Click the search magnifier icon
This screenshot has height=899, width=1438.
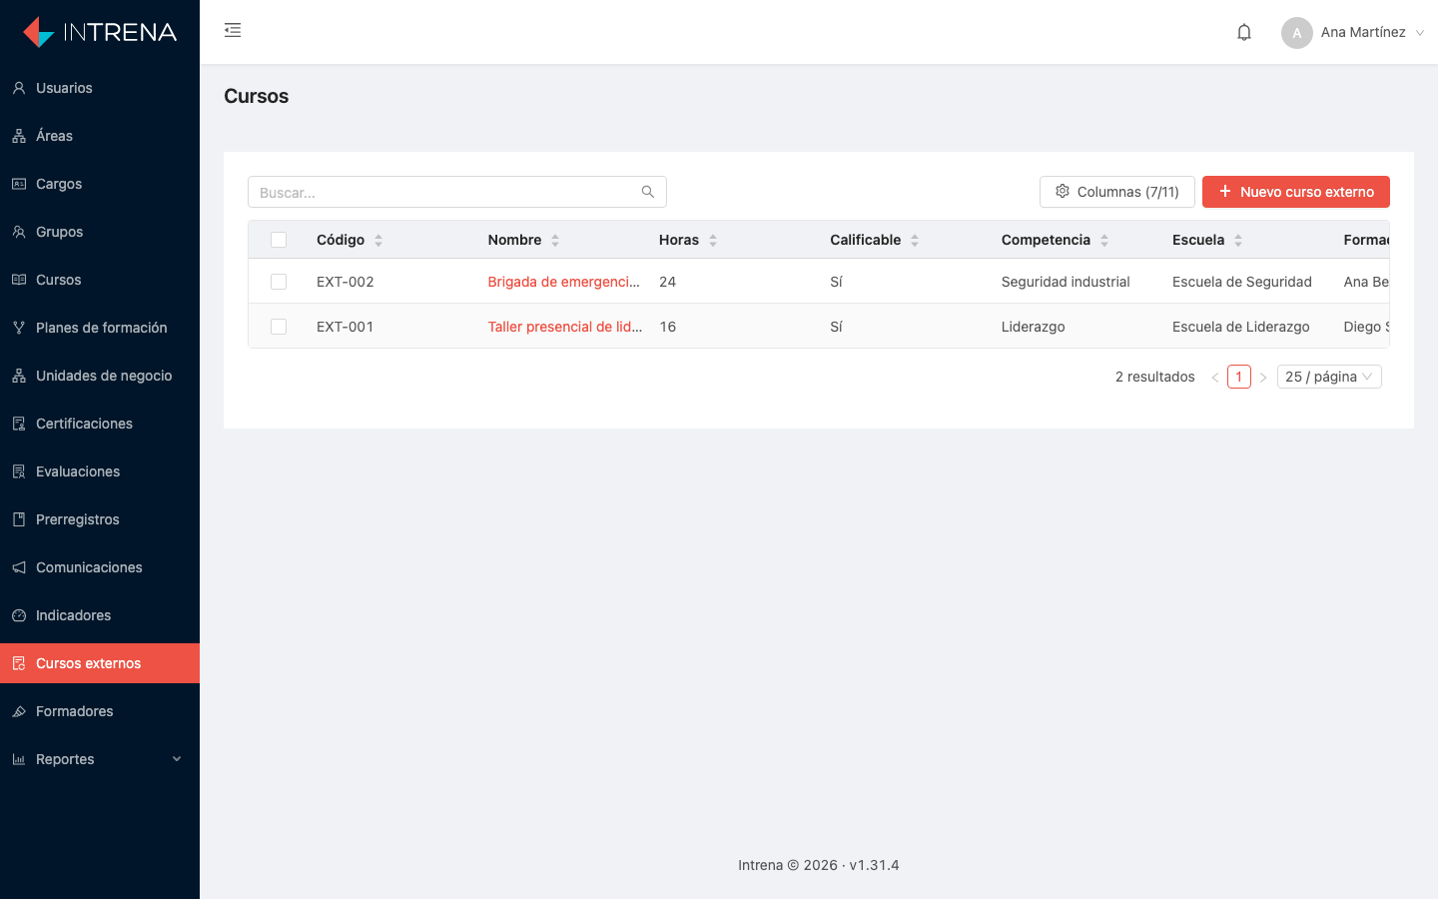(x=648, y=192)
